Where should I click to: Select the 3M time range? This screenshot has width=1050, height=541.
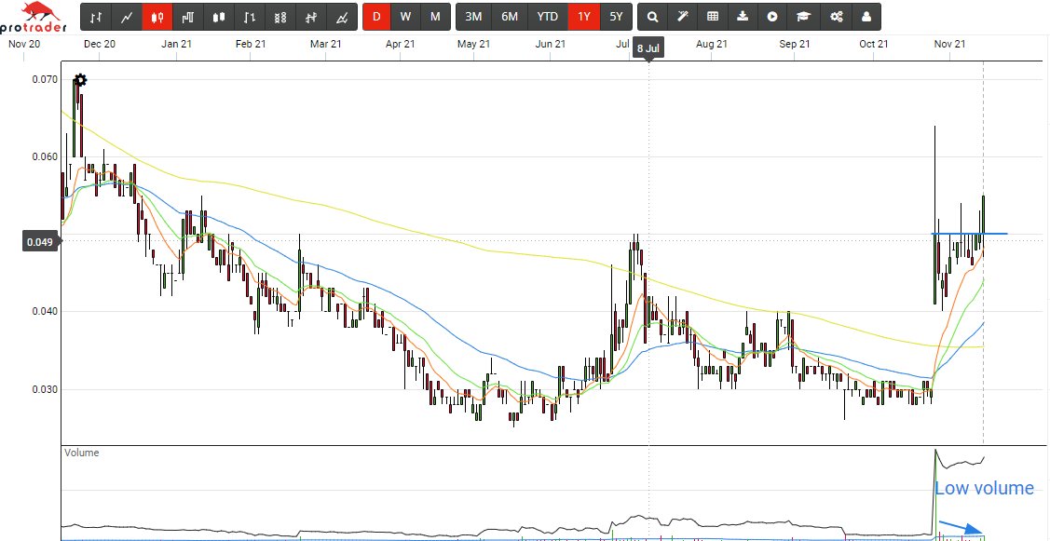(x=473, y=17)
